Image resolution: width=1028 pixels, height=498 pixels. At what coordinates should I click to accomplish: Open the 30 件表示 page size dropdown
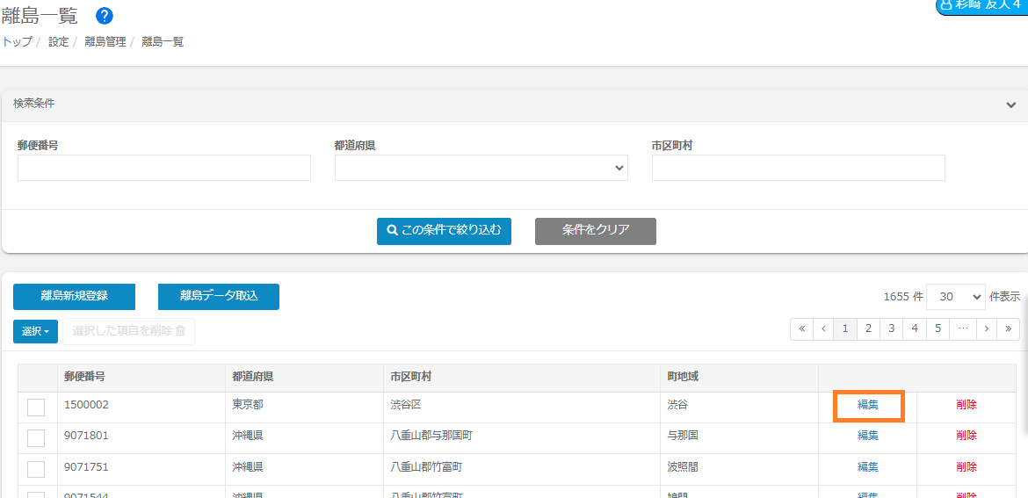tap(955, 297)
